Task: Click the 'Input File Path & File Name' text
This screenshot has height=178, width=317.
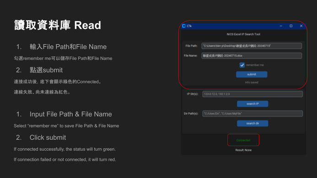Action: pos(71,114)
